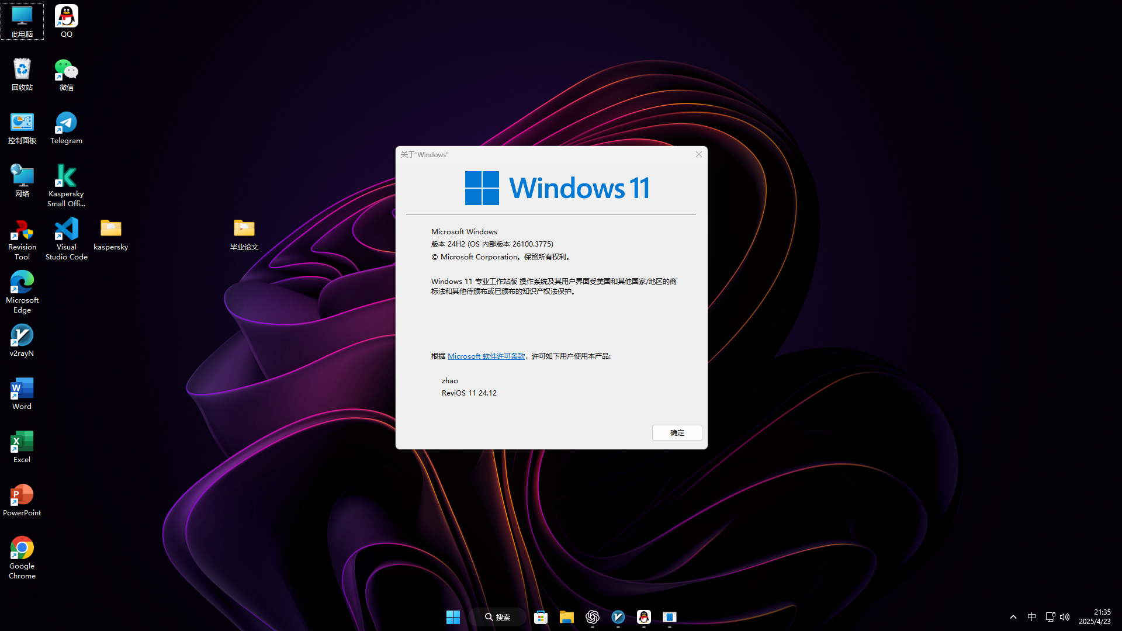Expand the hidden system tray icons chevron
This screenshot has height=631, width=1122.
coord(1013,617)
